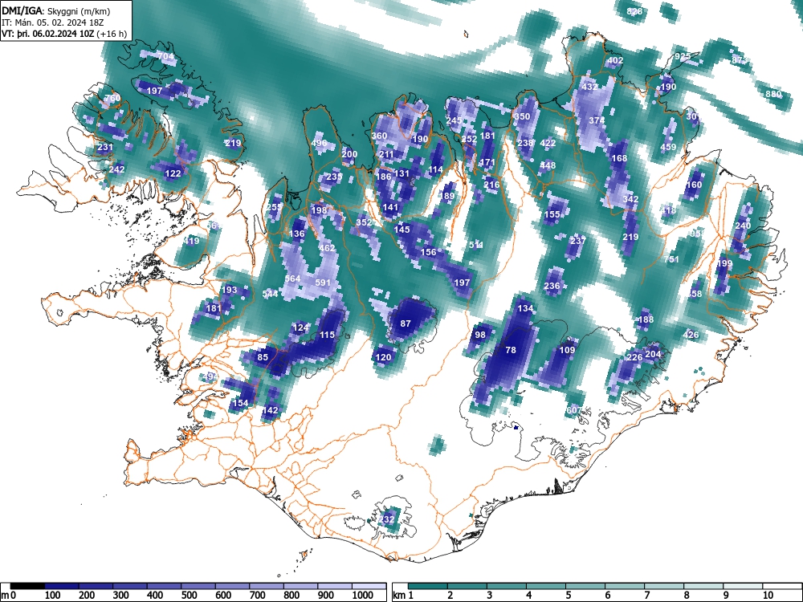This screenshot has width=803, height=602.
Task: Click the visibility value 350
Action: [x=522, y=116]
